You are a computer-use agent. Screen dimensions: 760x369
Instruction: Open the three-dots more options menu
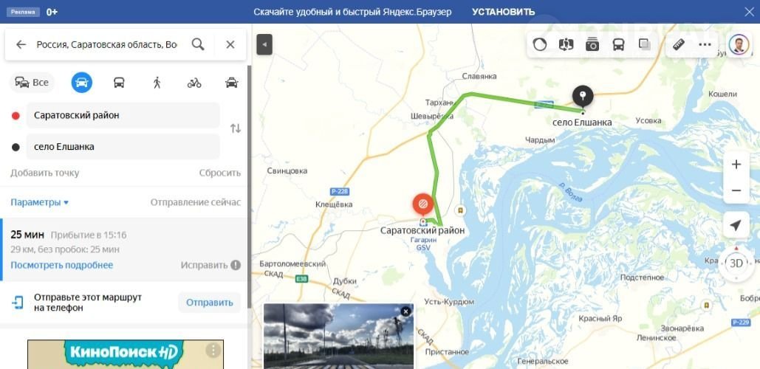705,44
